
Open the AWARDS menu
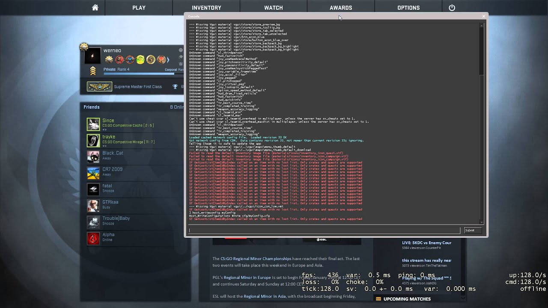(341, 8)
